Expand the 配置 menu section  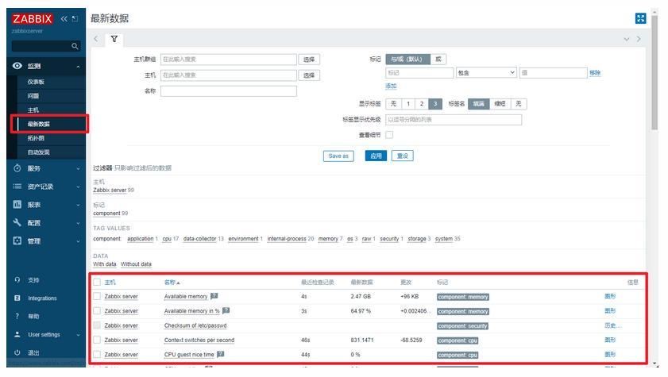click(x=78, y=223)
